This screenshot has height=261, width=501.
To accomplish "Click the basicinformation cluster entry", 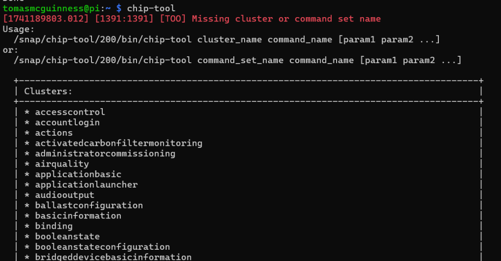I will click(x=78, y=215).
